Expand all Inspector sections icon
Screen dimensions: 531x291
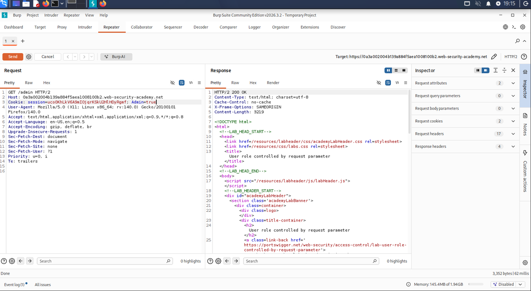point(496,70)
